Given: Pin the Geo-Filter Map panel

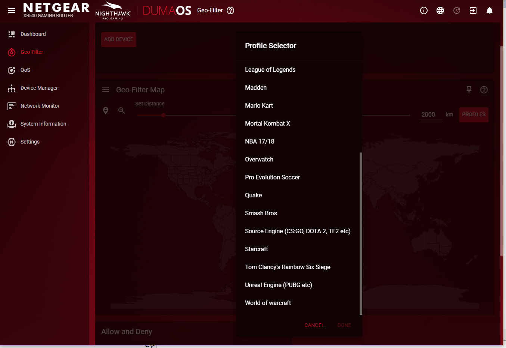Looking at the screenshot, I should click(x=469, y=90).
